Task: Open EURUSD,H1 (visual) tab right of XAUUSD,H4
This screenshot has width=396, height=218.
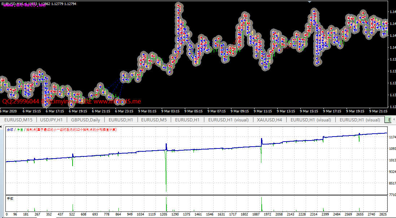Action: (310, 120)
